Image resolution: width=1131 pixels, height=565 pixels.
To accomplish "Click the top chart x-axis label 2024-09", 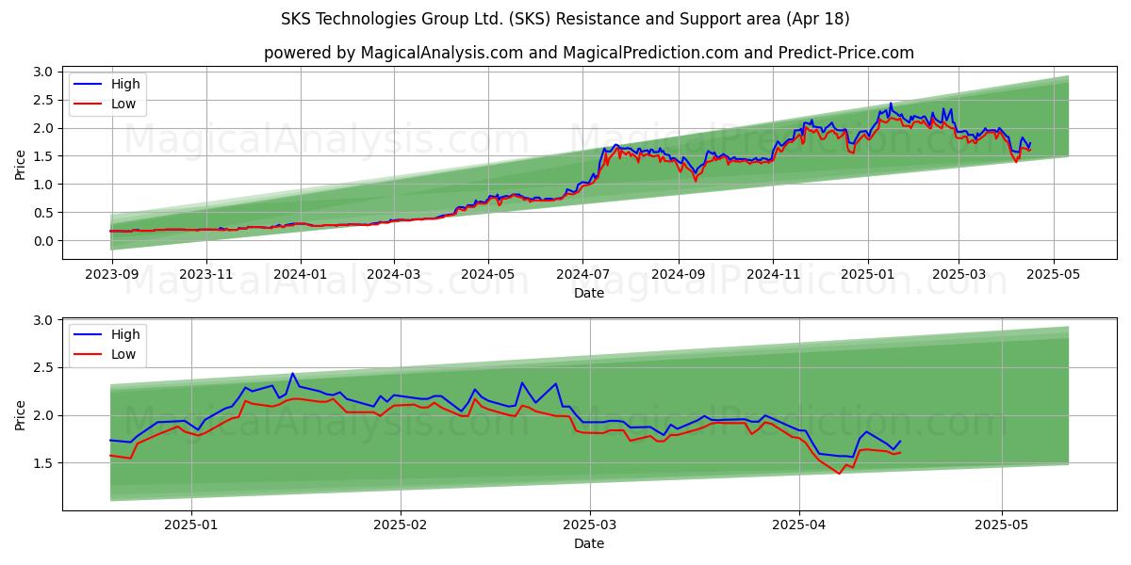I will point(679,275).
